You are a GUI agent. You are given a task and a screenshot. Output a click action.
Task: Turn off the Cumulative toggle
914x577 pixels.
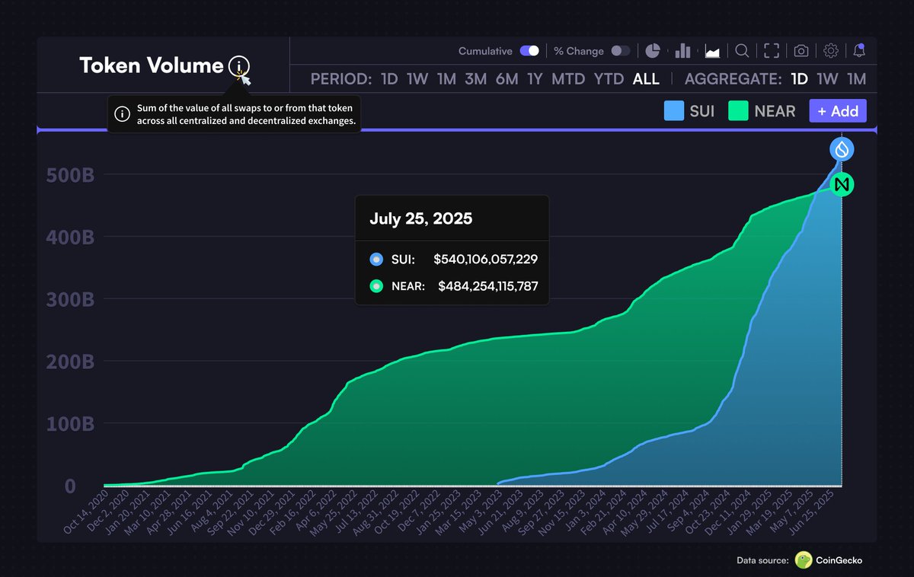(529, 51)
